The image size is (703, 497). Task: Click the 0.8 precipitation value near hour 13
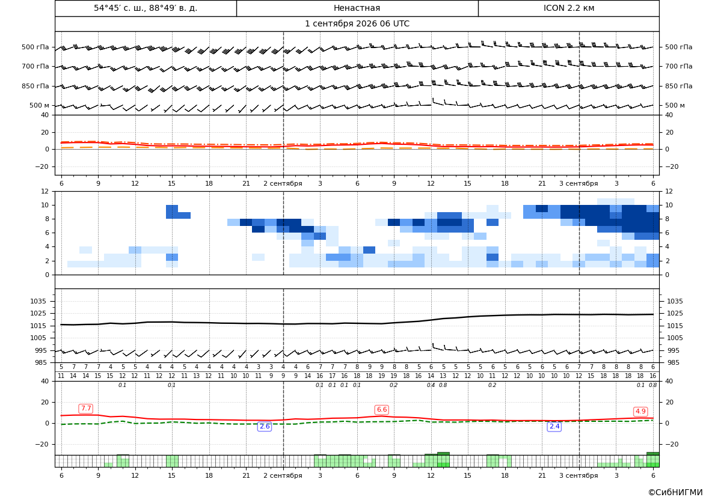click(x=443, y=385)
